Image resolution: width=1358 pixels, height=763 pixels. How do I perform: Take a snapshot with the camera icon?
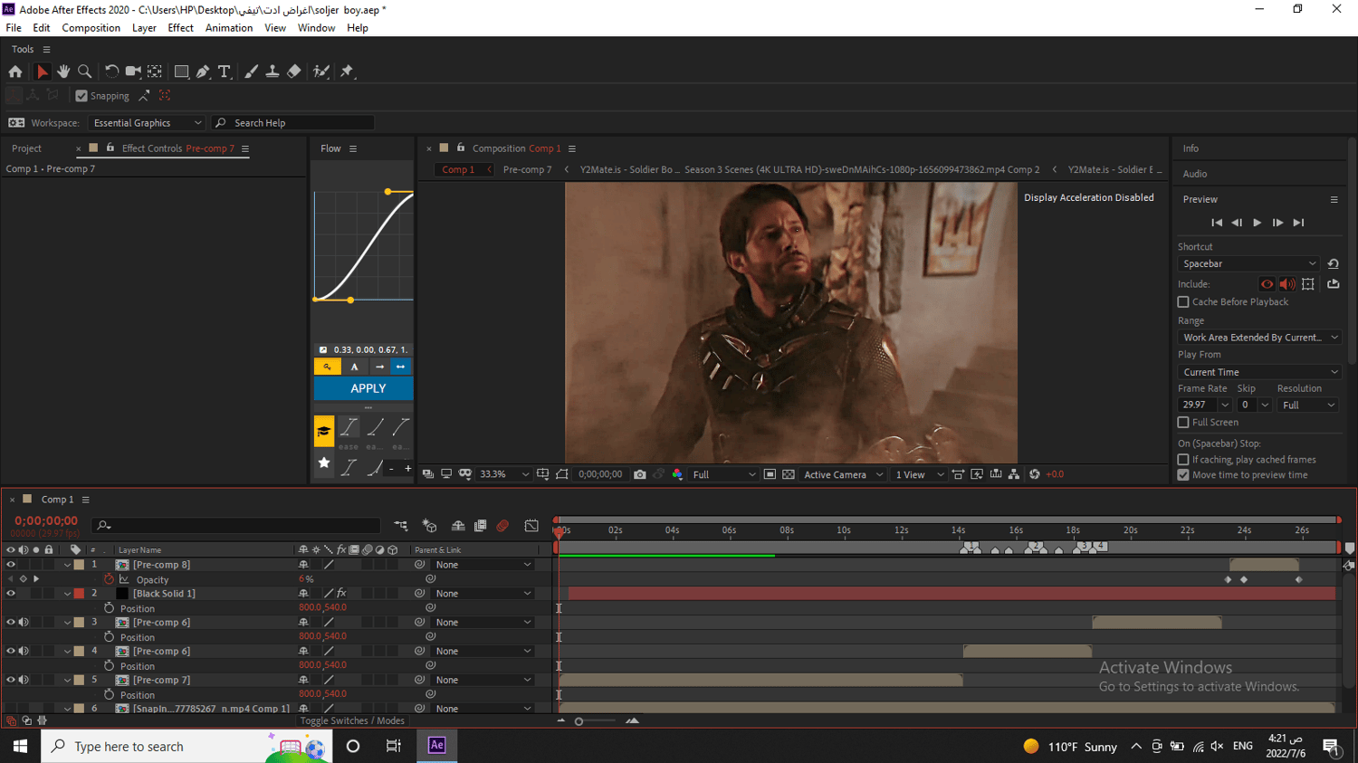640,474
